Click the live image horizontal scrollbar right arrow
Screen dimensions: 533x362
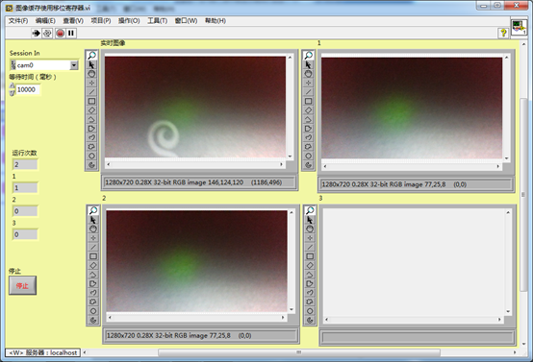coord(281,164)
